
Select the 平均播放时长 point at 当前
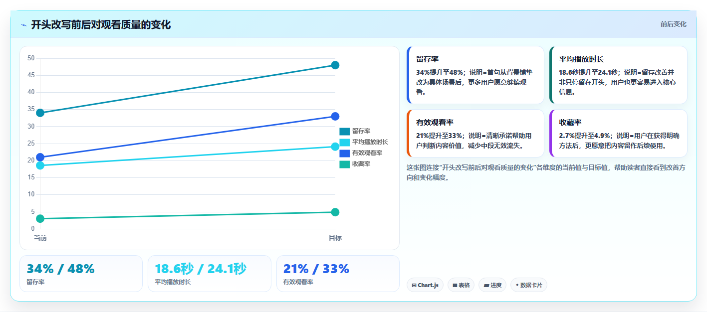coord(40,165)
